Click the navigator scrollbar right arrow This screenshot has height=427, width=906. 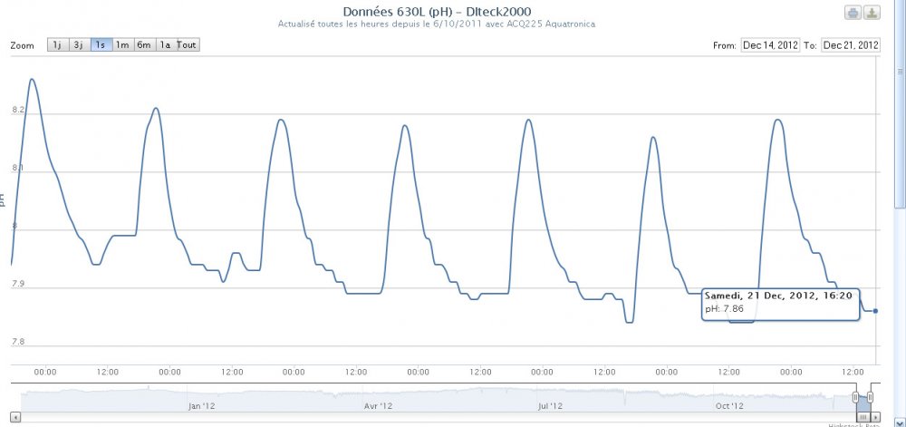coord(875,416)
